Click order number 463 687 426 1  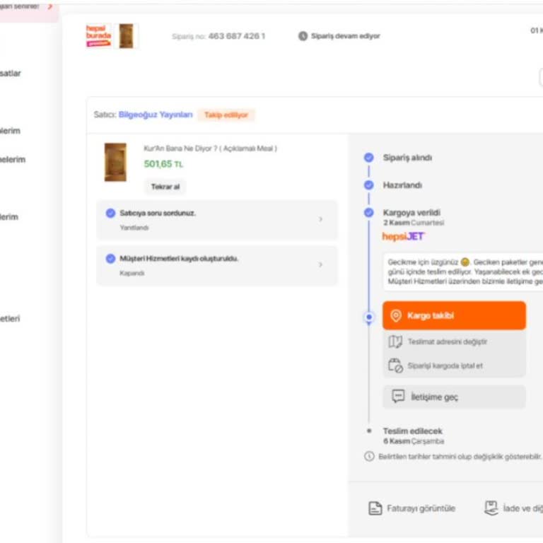click(x=237, y=36)
